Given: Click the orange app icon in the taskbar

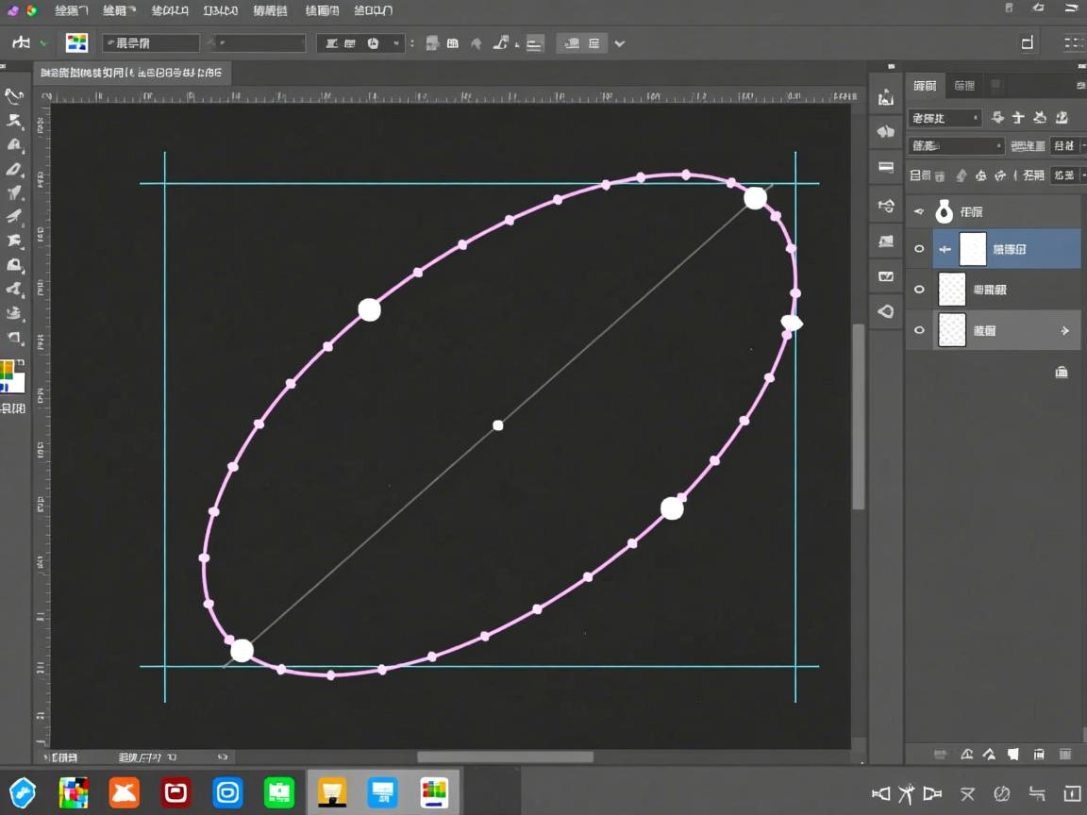Looking at the screenshot, I should point(124,792).
